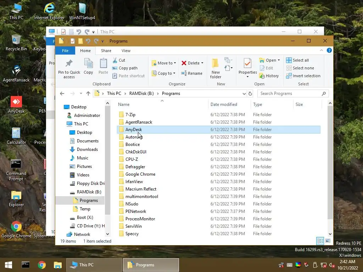Click Paste shortcut in the ribbon
The image size is (363, 272).
pos(128,76)
